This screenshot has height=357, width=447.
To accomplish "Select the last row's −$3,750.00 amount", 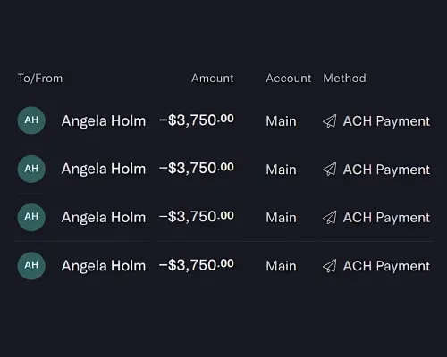I will tap(197, 265).
